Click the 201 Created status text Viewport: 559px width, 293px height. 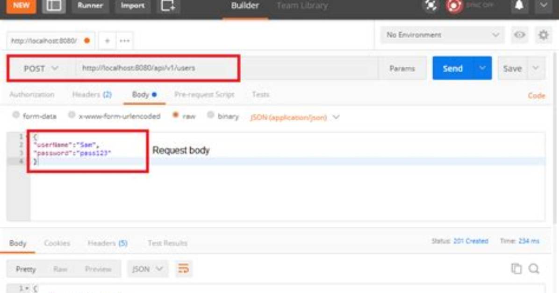(x=471, y=241)
